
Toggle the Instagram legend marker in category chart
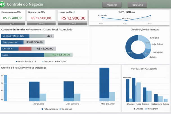(146, 109)
